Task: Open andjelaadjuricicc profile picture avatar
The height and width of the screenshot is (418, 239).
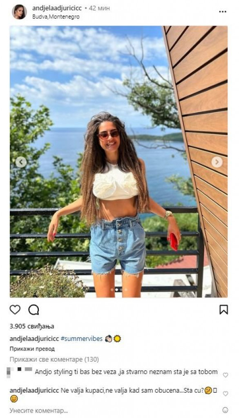Action: coord(19,12)
